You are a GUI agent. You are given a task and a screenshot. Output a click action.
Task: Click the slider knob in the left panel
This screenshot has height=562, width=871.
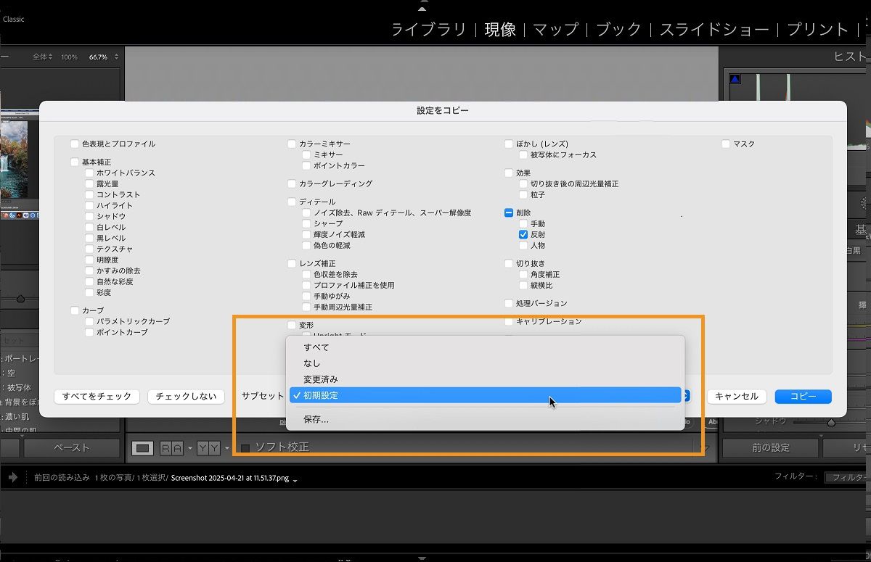[x=20, y=299]
